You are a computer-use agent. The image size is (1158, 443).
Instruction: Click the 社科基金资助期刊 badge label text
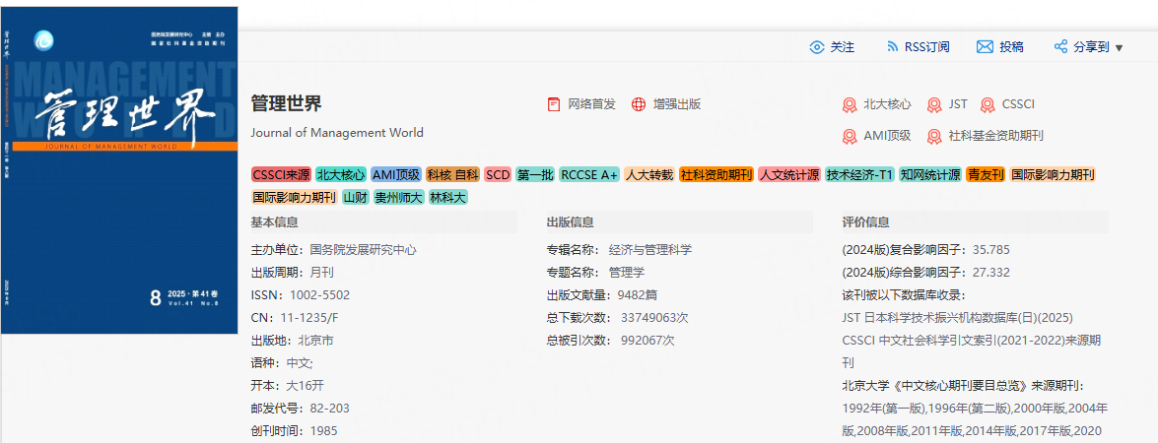coord(996,137)
